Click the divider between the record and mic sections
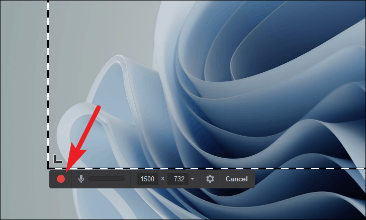Image resolution: width=366 pixels, height=220 pixels. pyautogui.click(x=72, y=179)
